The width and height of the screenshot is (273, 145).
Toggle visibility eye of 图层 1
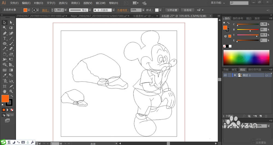(225, 75)
